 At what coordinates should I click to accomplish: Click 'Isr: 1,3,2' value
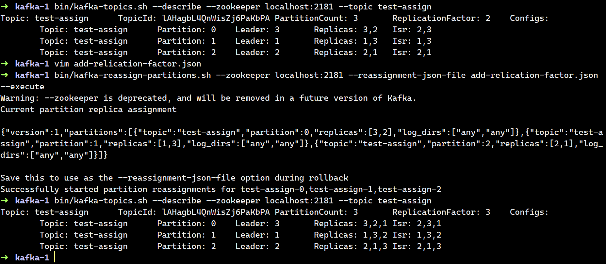coord(417,235)
